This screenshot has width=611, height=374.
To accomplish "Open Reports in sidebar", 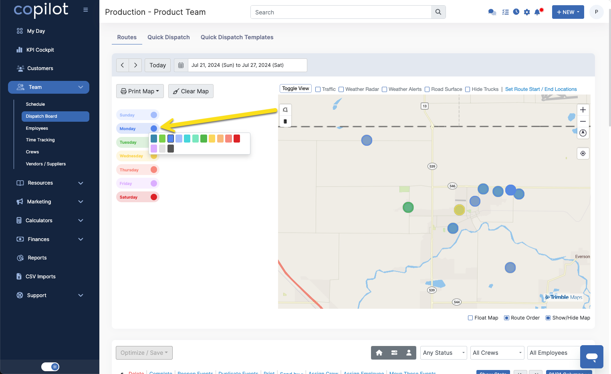I will [x=37, y=258].
